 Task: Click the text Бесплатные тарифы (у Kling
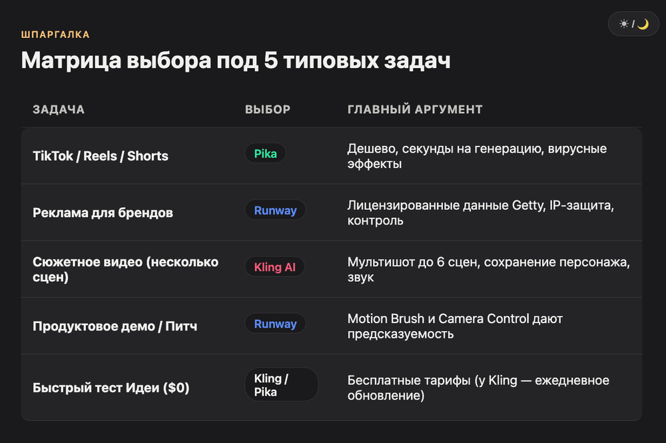(478, 388)
